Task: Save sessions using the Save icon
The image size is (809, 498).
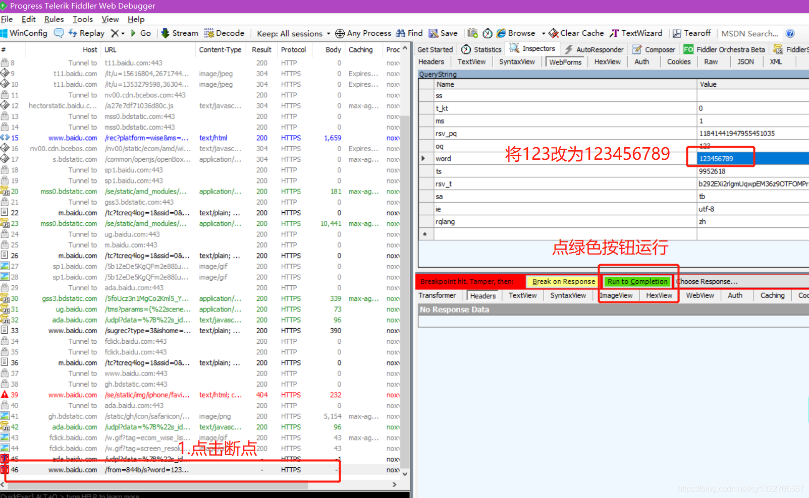Action: pyautogui.click(x=443, y=33)
